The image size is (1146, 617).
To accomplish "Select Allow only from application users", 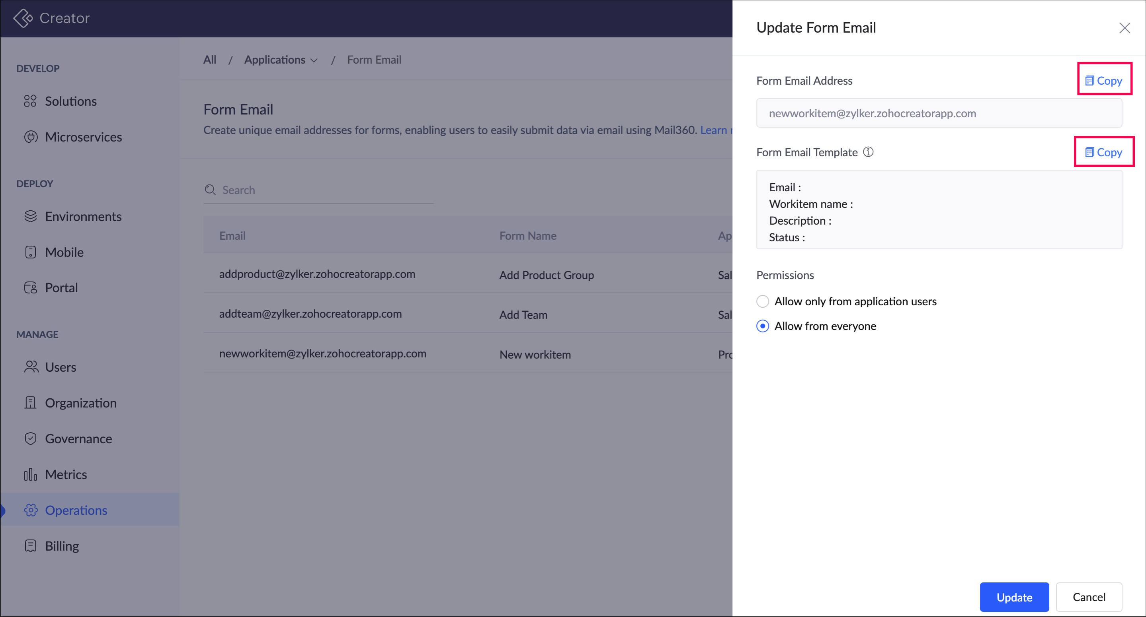I will [x=763, y=302].
